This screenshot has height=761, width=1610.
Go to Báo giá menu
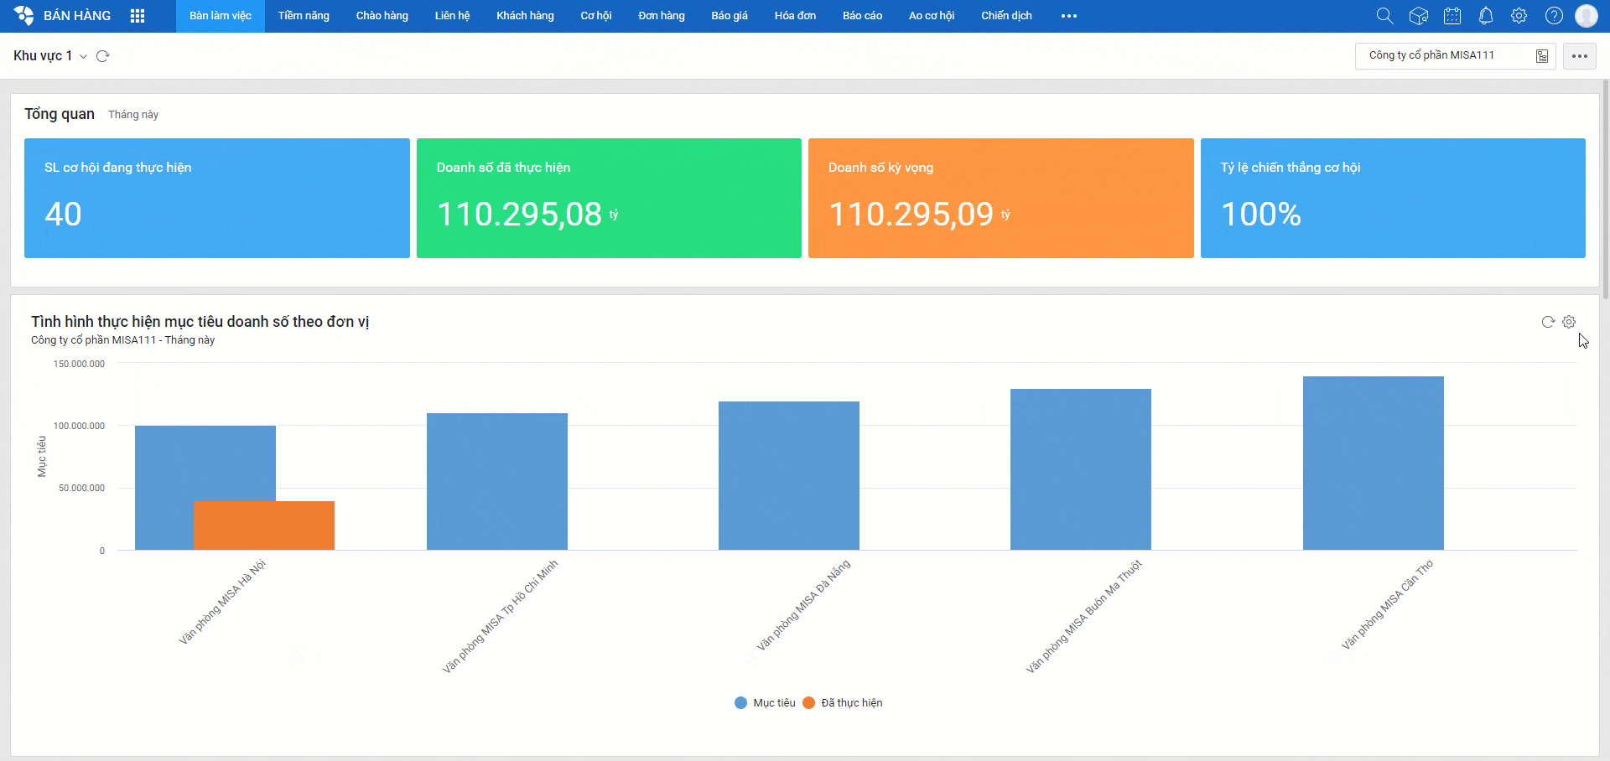(730, 16)
